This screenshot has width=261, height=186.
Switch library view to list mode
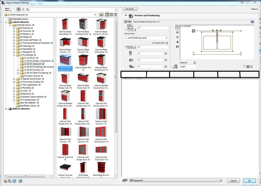(x=115, y=15)
